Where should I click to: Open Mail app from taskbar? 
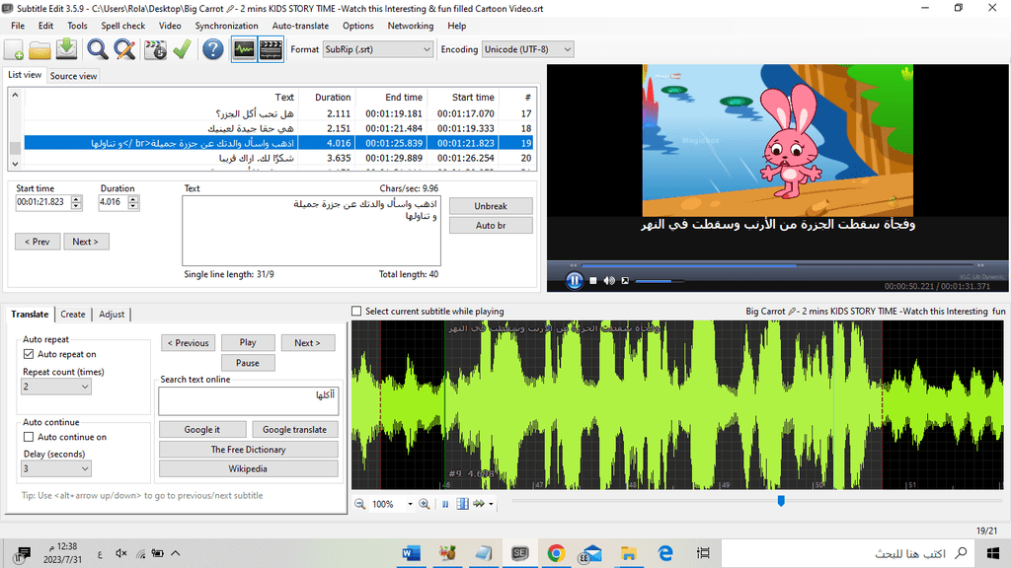(x=590, y=554)
